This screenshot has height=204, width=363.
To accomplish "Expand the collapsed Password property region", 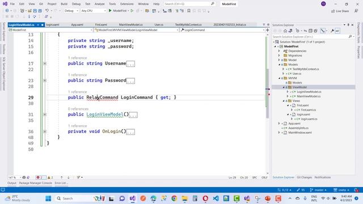I will click(45, 80).
